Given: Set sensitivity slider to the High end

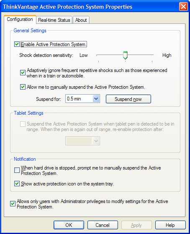Looking at the screenshot, I should pos(152,55).
